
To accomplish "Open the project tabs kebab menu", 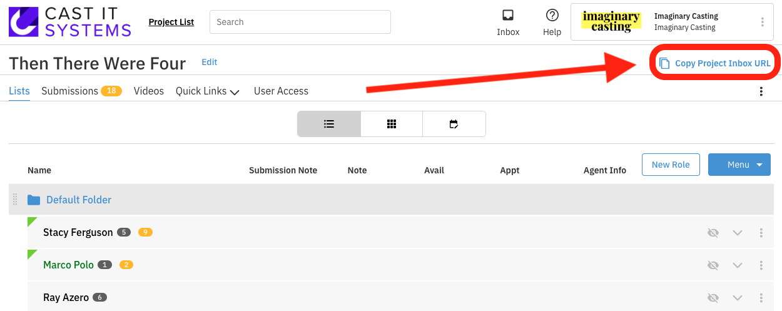I will tap(761, 91).
